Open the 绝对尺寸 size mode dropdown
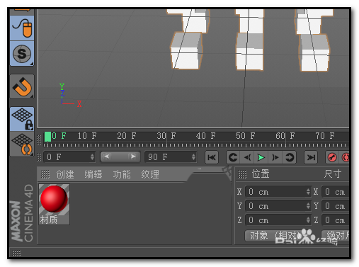359x267 pixels. (x=336, y=236)
